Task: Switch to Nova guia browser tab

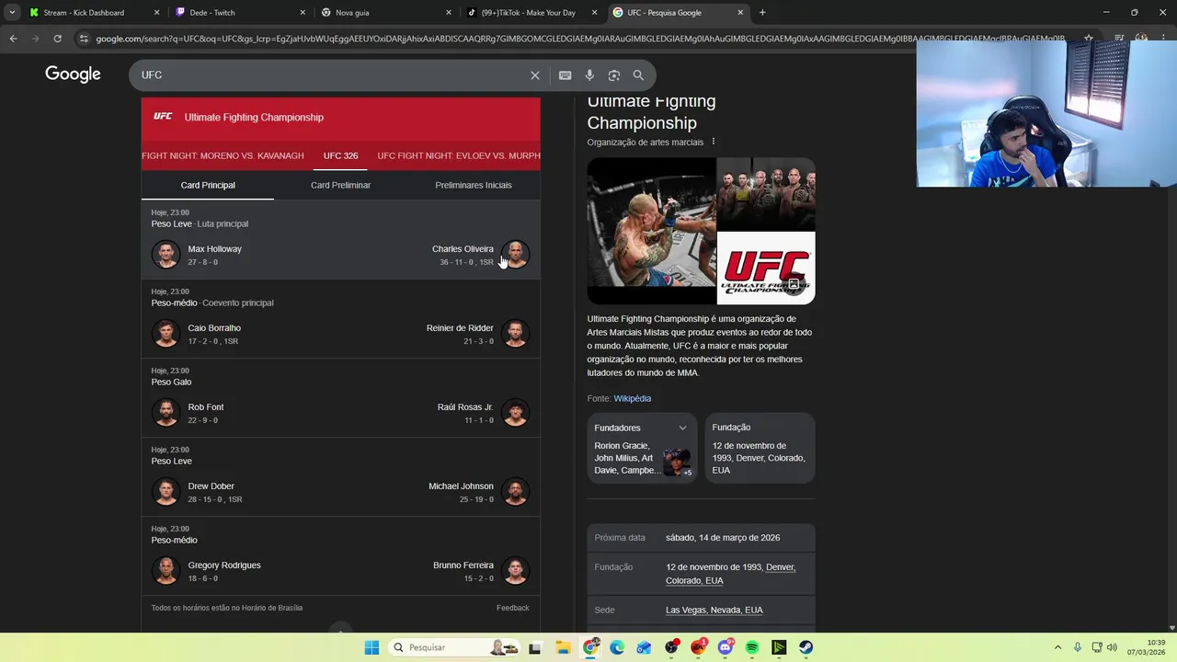Action: [386, 13]
